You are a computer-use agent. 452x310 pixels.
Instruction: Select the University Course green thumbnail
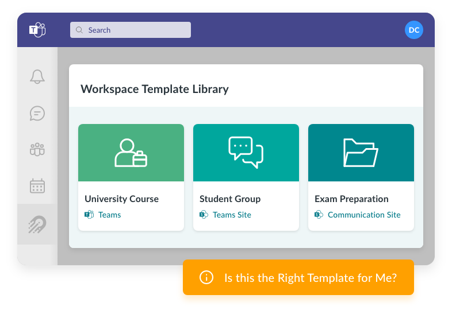(131, 153)
